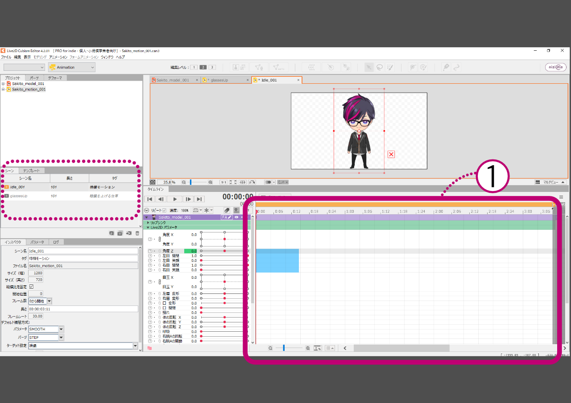Toggle the リピート checkbox
Viewport: 571px width, 403px height.
[164, 210]
